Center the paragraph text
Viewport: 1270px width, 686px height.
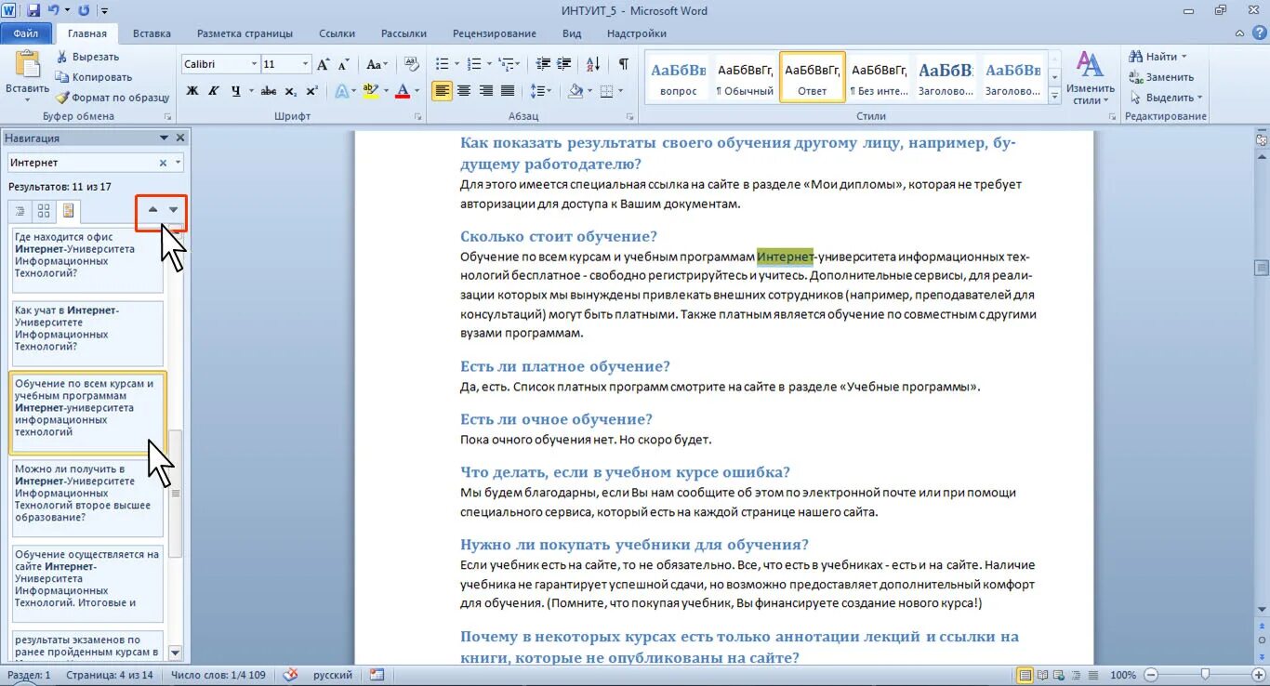click(x=464, y=91)
